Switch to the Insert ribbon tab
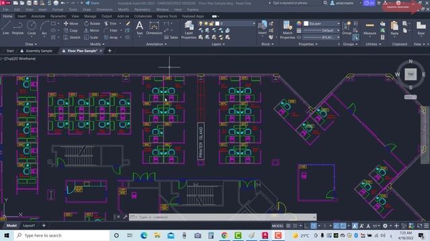 tap(21, 16)
